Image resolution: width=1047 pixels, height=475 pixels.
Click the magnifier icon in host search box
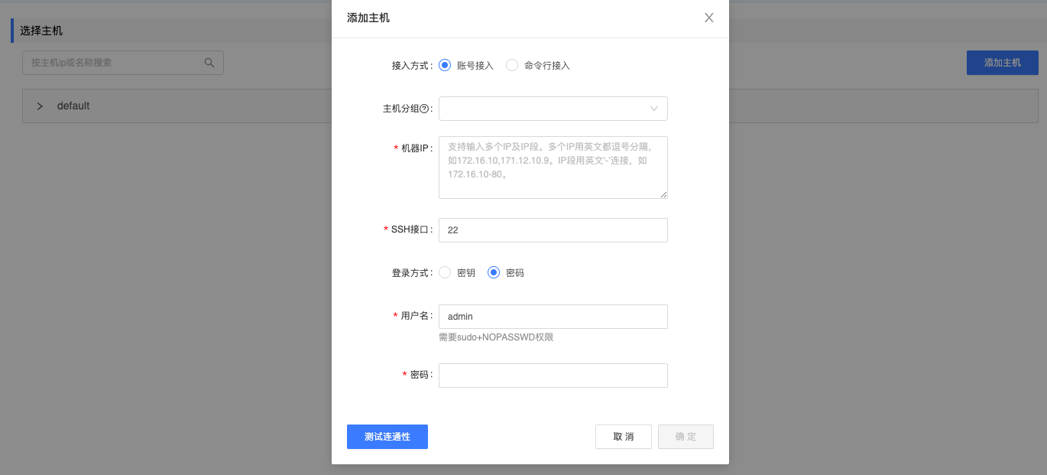(209, 63)
